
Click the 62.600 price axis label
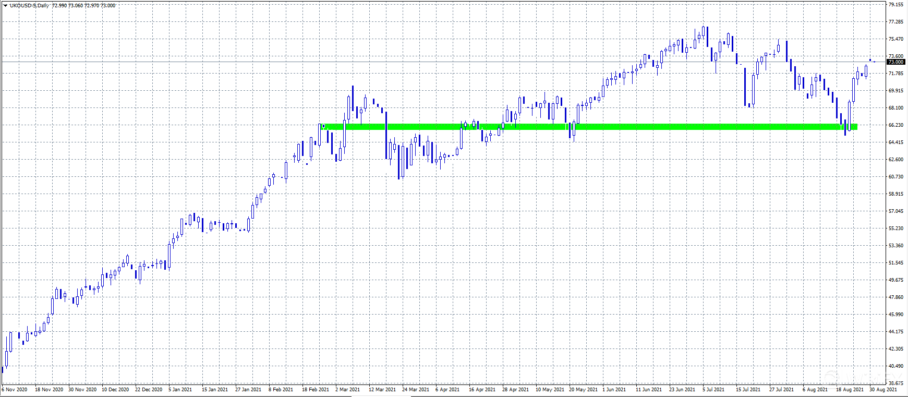click(896, 160)
